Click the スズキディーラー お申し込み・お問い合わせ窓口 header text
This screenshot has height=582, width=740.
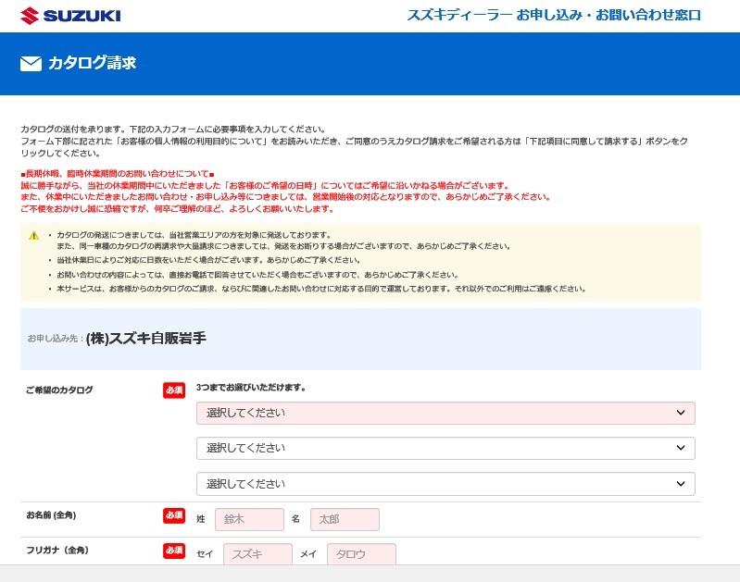point(554,15)
